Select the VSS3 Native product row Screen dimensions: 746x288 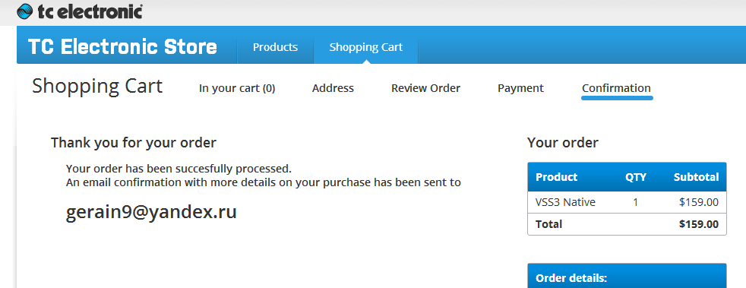[x=627, y=202]
